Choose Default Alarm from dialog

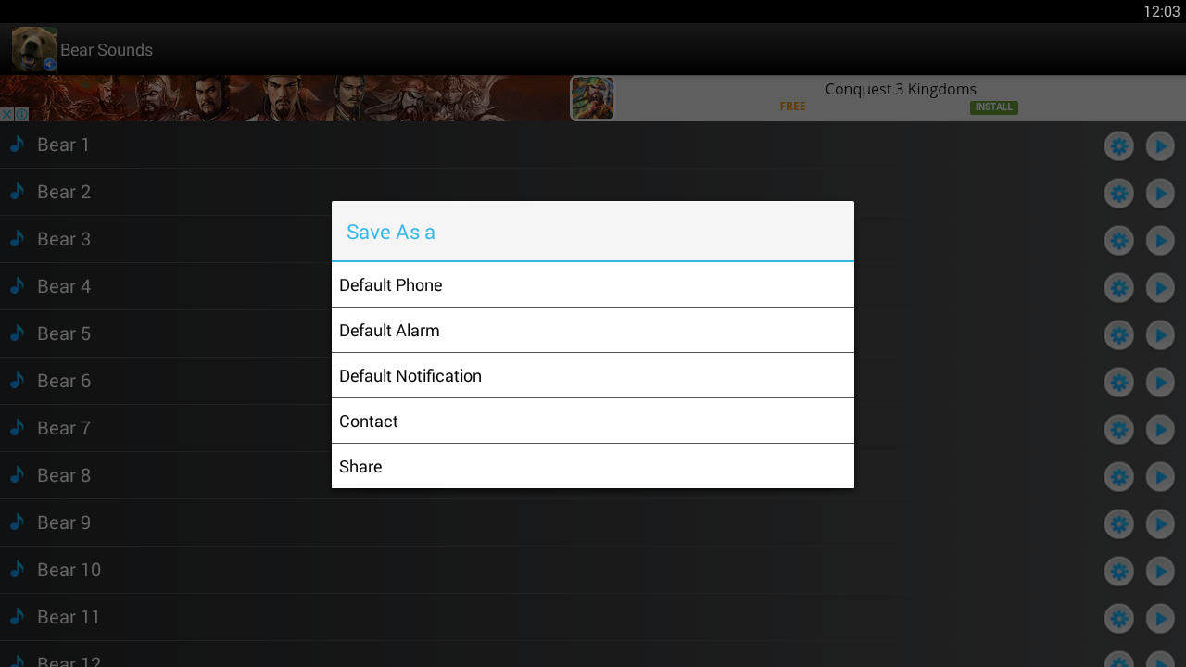(593, 330)
